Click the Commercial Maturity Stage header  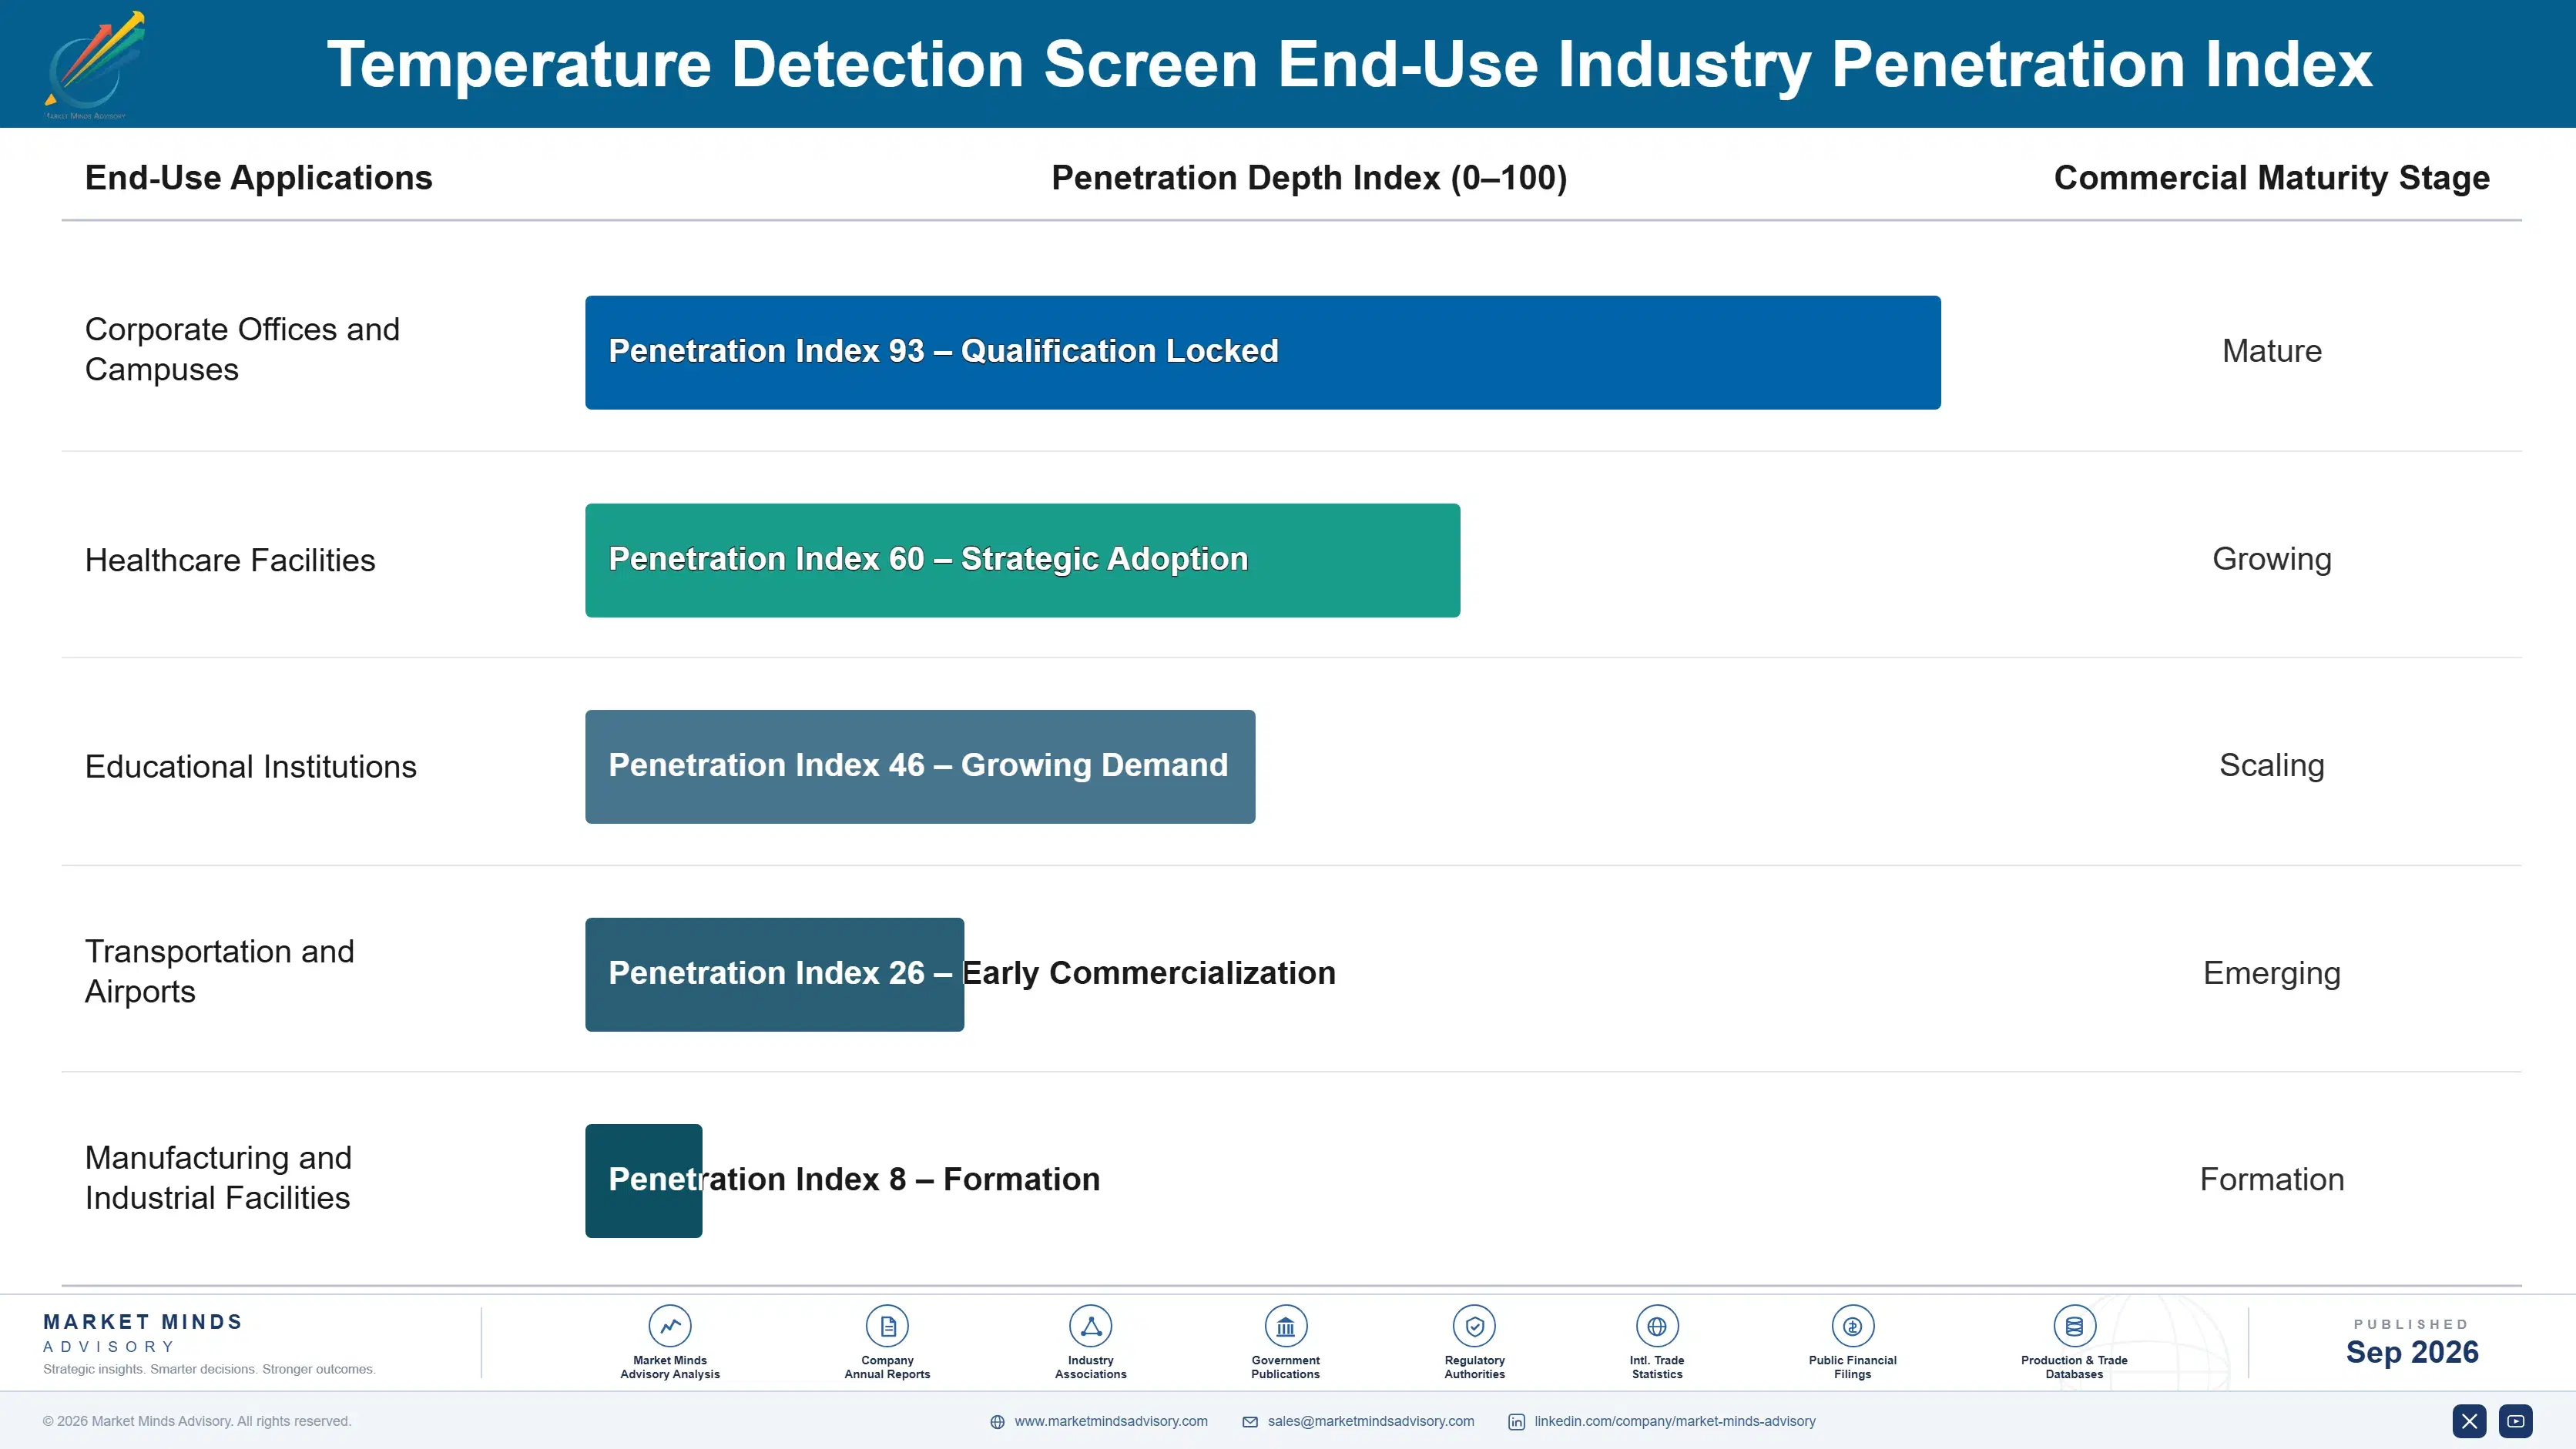click(x=2271, y=178)
